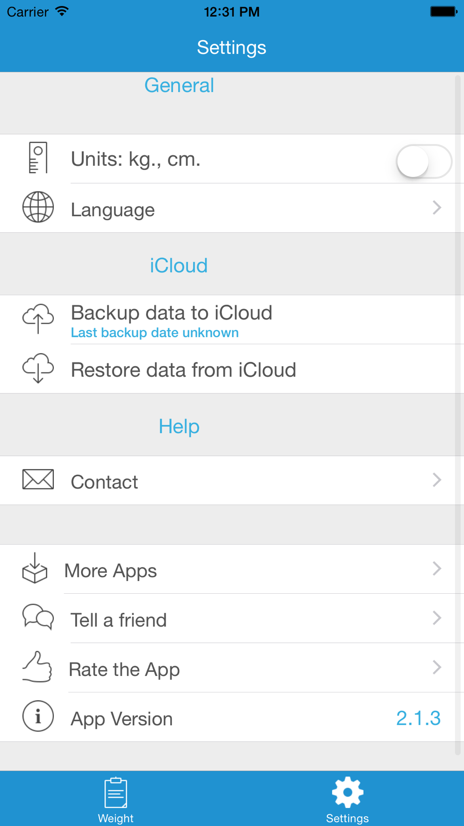Click the More Apps box icon
464x826 pixels.
[35, 568]
